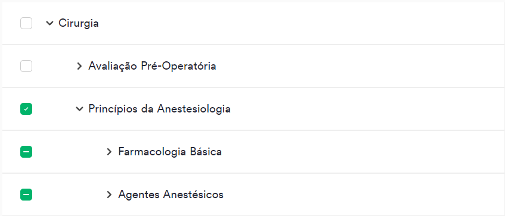Click the Cirurgia label text
The image size is (505, 216).
point(79,23)
